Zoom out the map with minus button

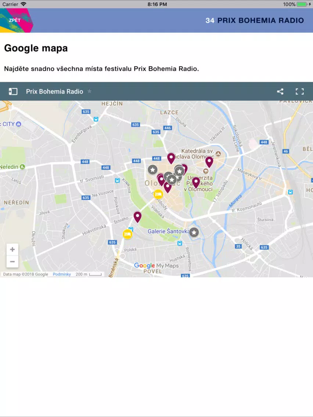click(x=12, y=262)
